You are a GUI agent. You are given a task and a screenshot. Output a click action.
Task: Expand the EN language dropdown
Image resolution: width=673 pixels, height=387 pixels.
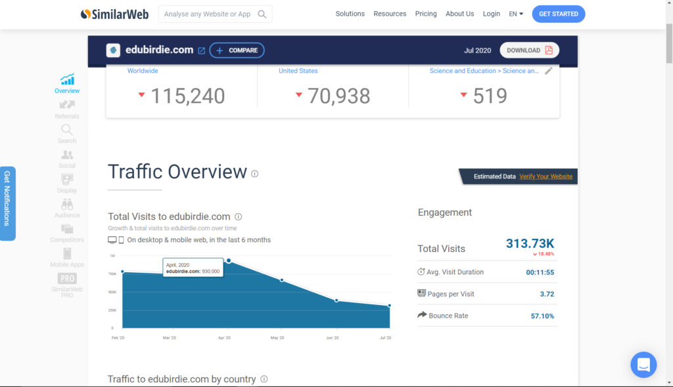(x=516, y=14)
